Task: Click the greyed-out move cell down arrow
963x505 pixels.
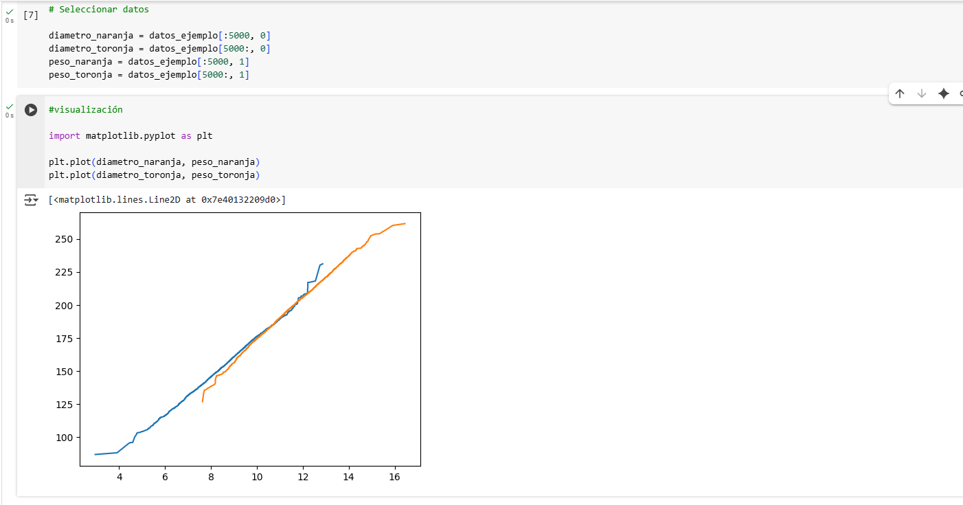Action: 922,93
